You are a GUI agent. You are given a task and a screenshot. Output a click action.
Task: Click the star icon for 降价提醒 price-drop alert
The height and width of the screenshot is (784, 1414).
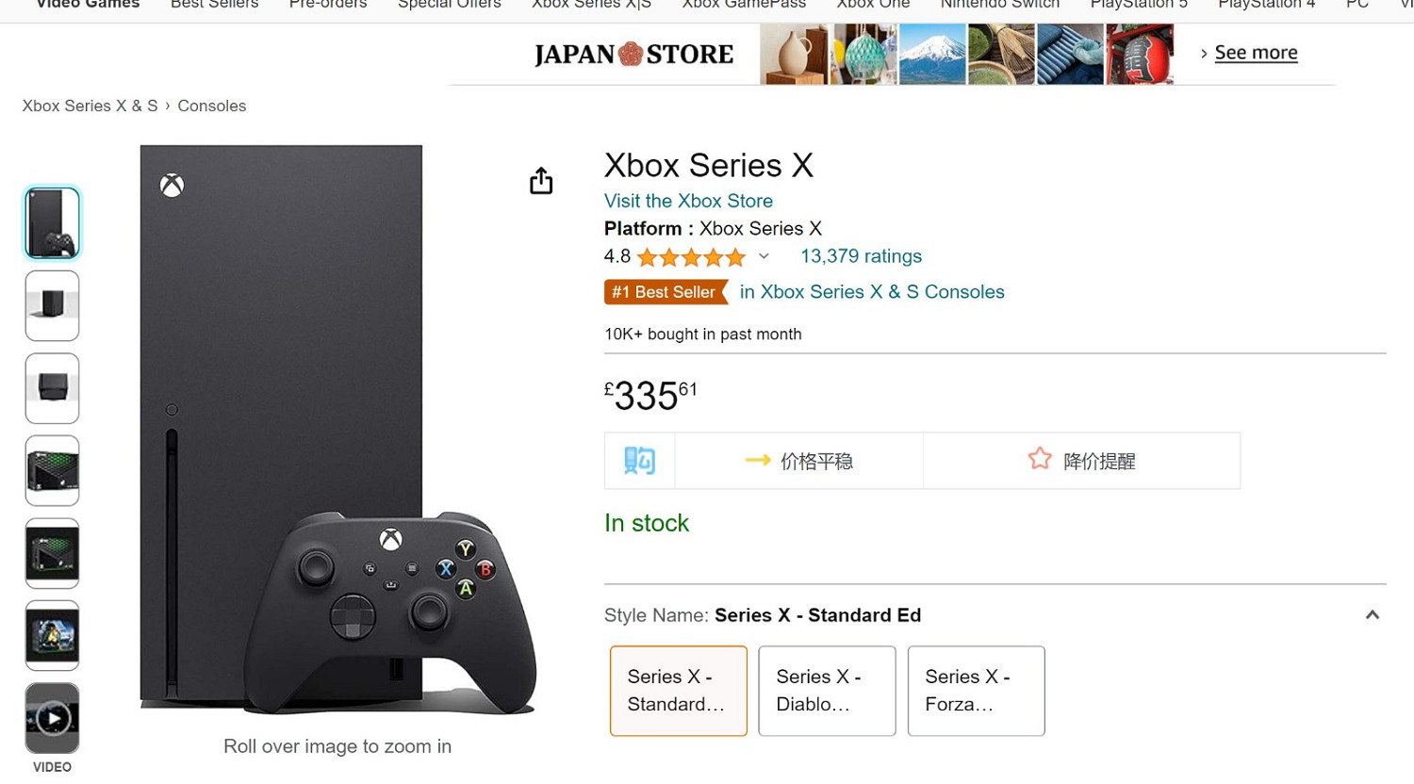pyautogui.click(x=1040, y=459)
